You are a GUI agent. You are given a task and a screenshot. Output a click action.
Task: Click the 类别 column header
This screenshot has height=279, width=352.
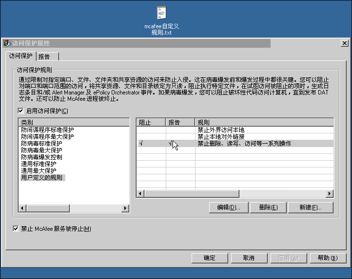click(x=74, y=122)
